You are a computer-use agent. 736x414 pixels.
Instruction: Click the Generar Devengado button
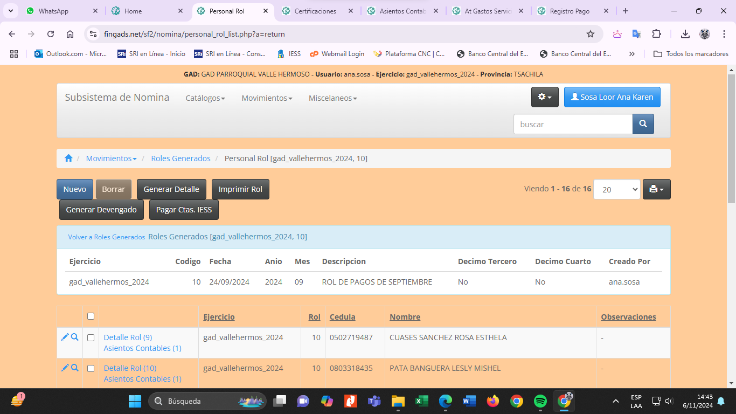[x=101, y=210]
